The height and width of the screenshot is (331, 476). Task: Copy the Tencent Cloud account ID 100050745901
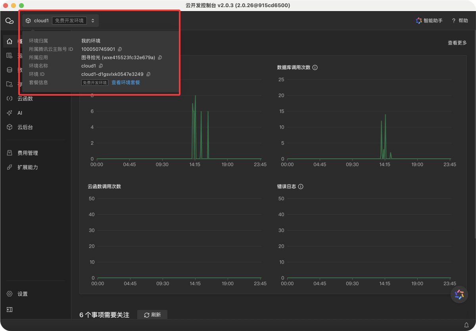(x=120, y=49)
